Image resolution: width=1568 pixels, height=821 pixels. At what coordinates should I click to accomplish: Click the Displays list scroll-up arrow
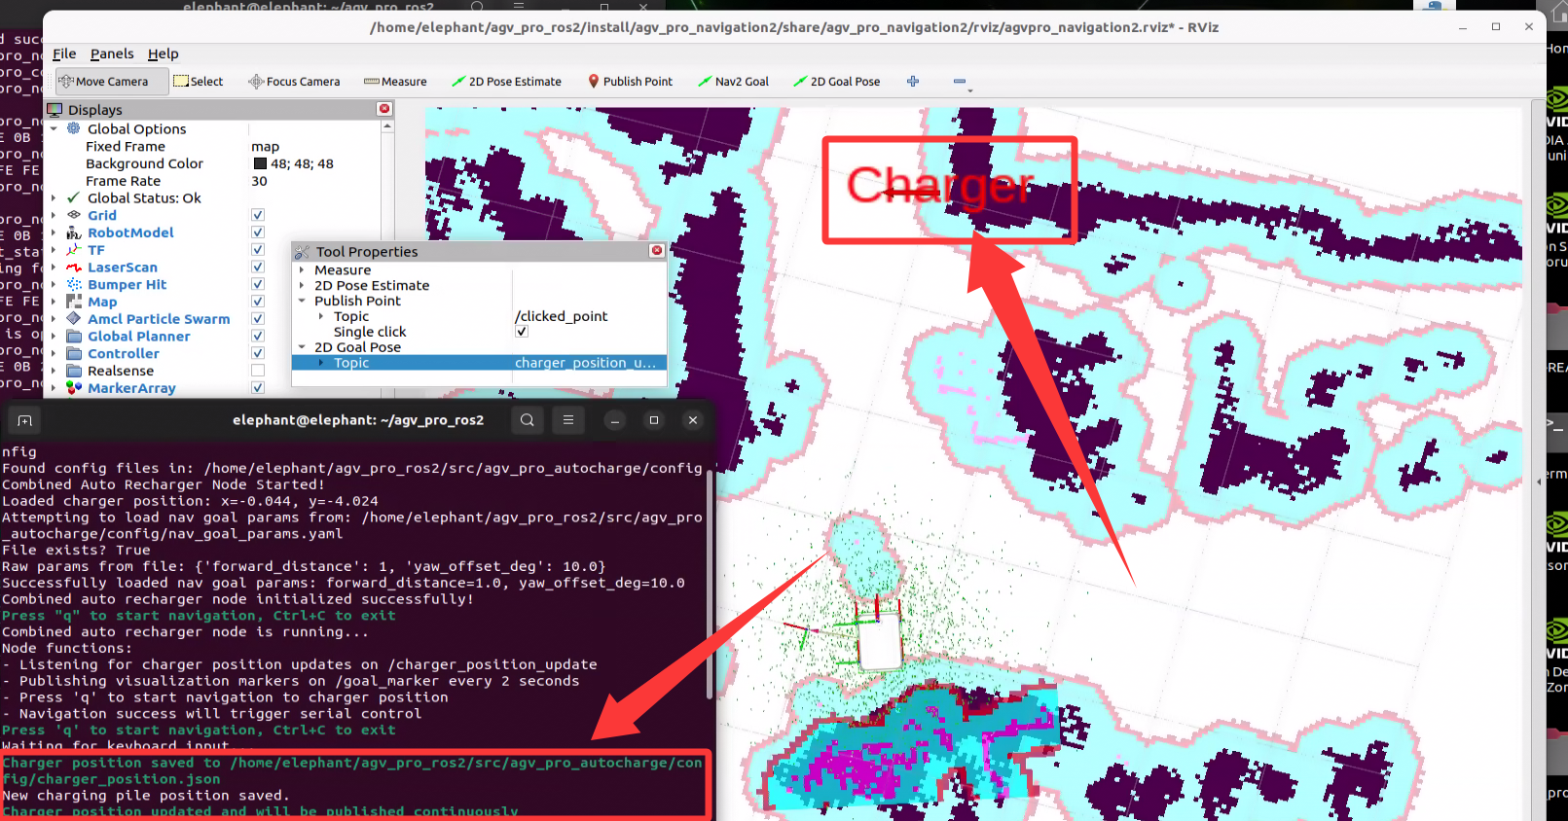click(x=387, y=126)
